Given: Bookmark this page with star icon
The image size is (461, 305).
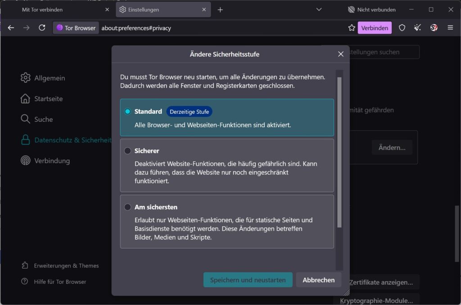Looking at the screenshot, I should coord(352,28).
